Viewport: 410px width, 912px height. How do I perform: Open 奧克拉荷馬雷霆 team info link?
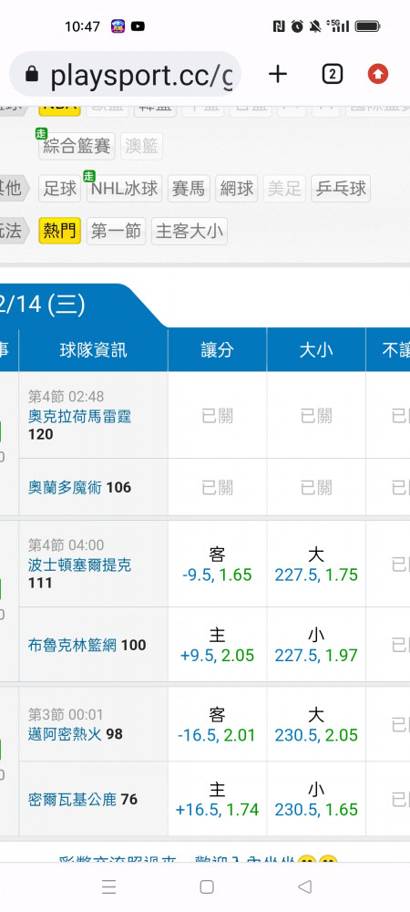[79, 417]
